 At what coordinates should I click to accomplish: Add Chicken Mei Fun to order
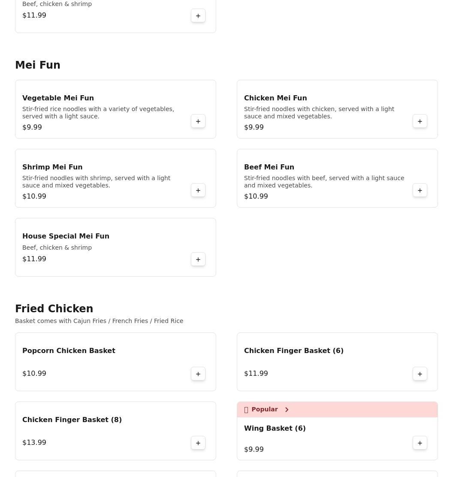(420, 121)
